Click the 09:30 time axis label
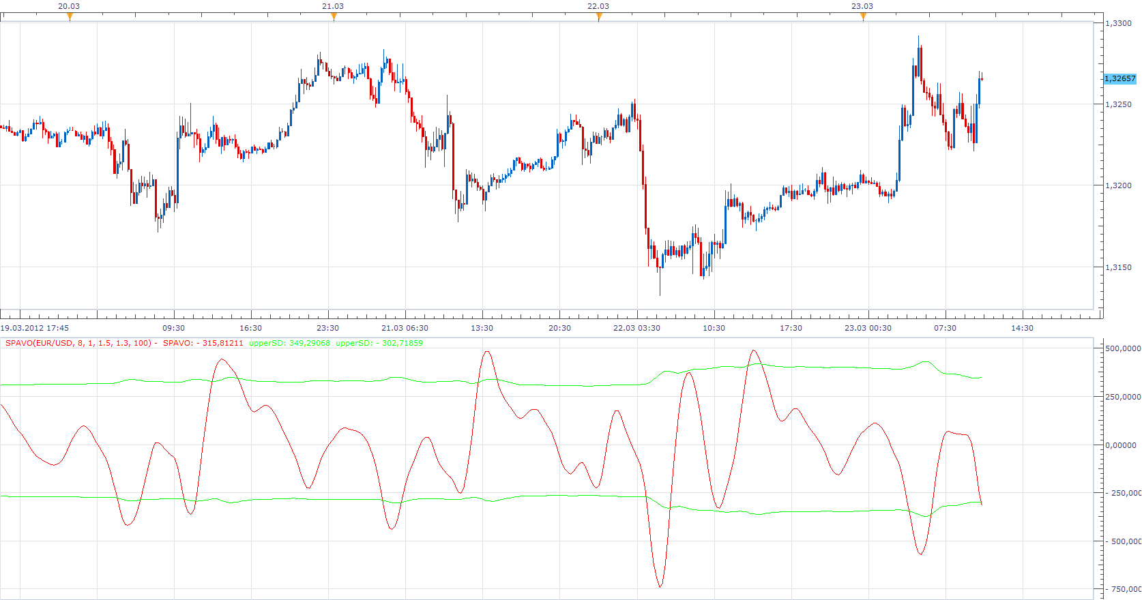Viewport: 1142px width, 600px height. (x=174, y=328)
